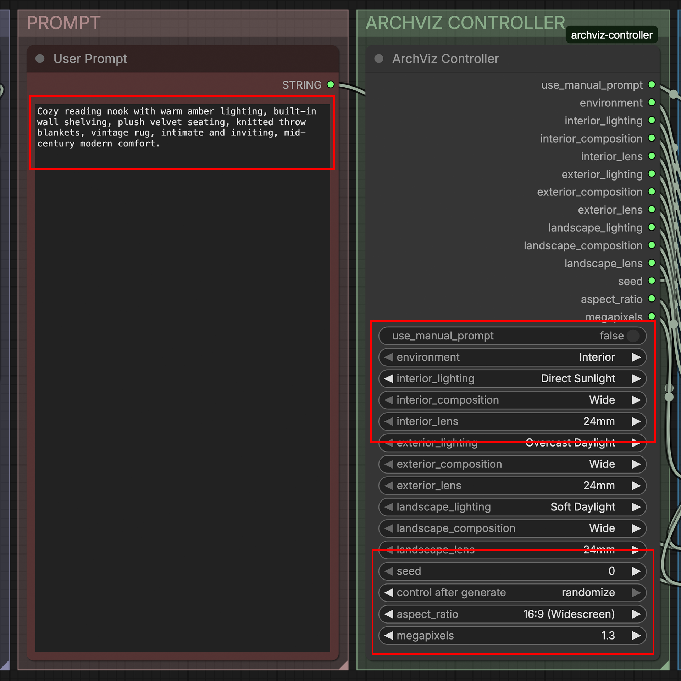The image size is (681, 681).
Task: Click the archviz-controller badge label
Action: coord(611,35)
